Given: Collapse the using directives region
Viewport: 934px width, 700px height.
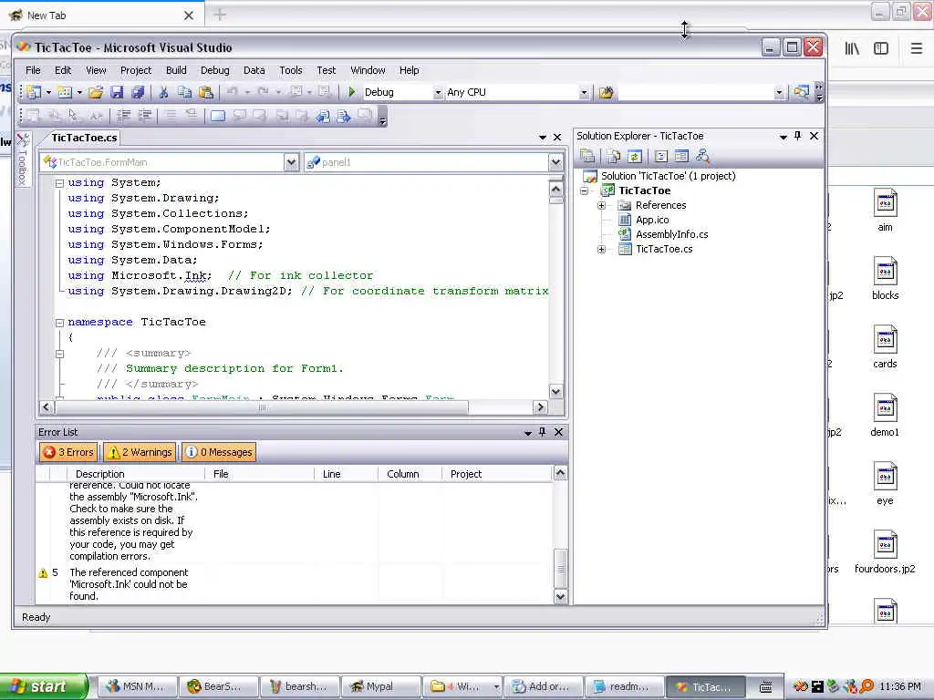Looking at the screenshot, I should click(59, 183).
